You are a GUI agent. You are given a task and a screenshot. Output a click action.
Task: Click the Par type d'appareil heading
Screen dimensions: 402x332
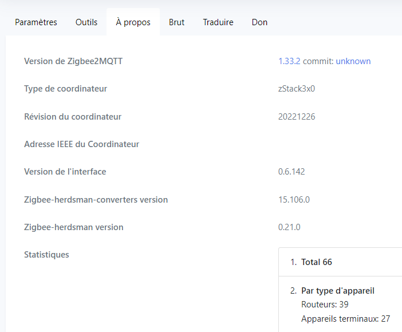(338, 291)
